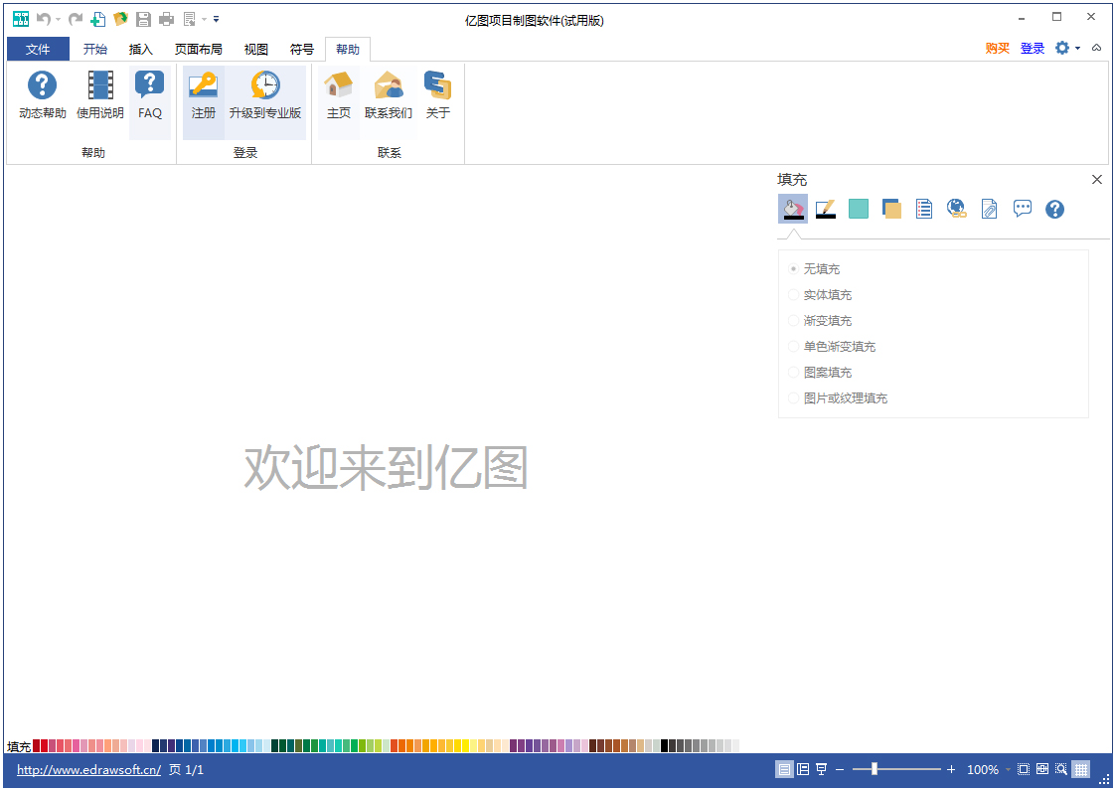This screenshot has width=1115, height=790.
Task: Toggle the normal page view icon
Action: (x=784, y=769)
